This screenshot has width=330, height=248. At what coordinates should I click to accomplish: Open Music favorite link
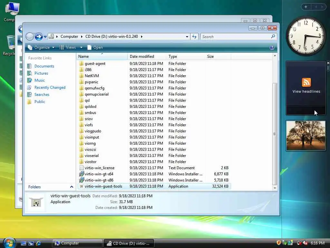click(x=40, y=80)
